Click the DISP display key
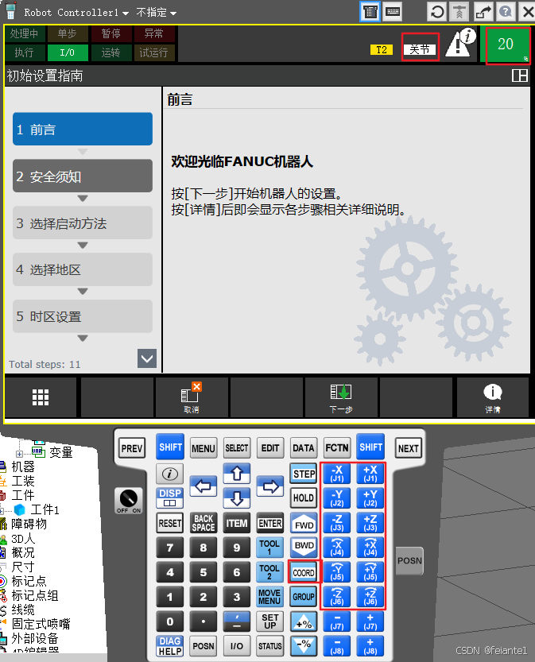Viewport: 535px width, 662px height. tap(170, 497)
